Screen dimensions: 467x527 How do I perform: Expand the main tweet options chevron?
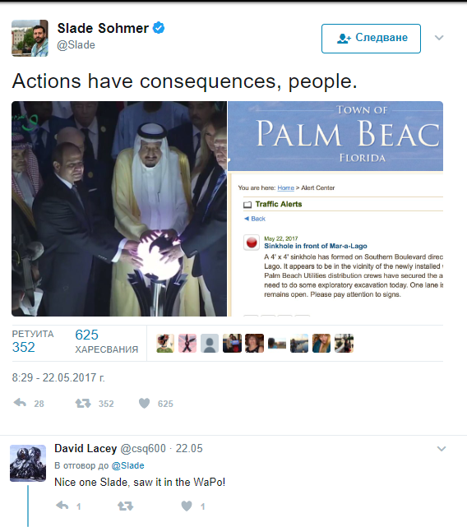click(x=439, y=38)
